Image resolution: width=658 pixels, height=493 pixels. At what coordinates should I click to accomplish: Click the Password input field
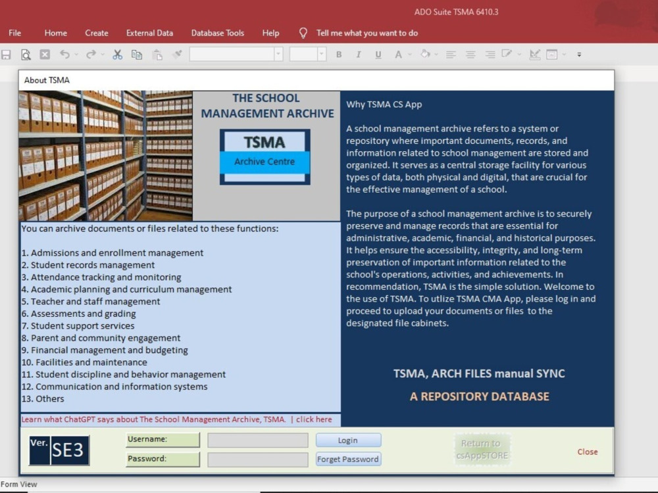(x=258, y=459)
